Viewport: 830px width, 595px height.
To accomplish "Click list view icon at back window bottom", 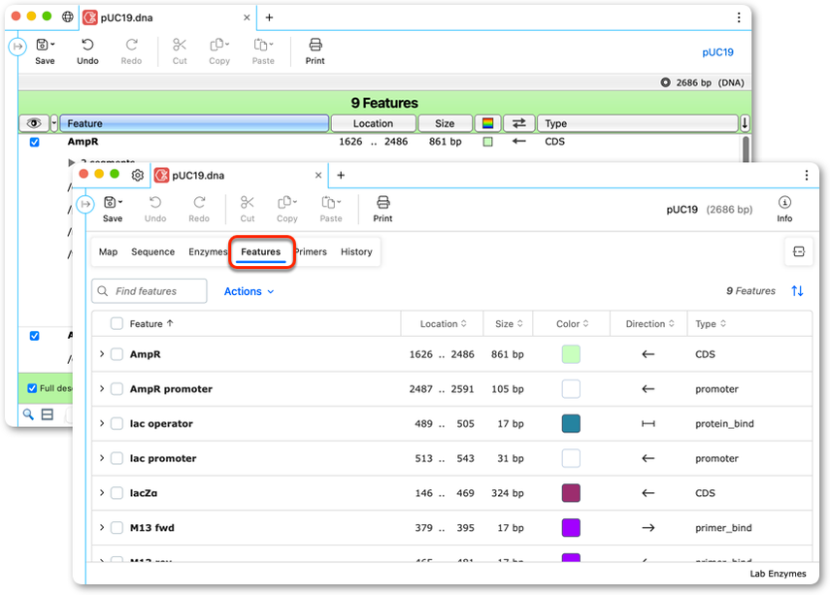I will click(48, 413).
